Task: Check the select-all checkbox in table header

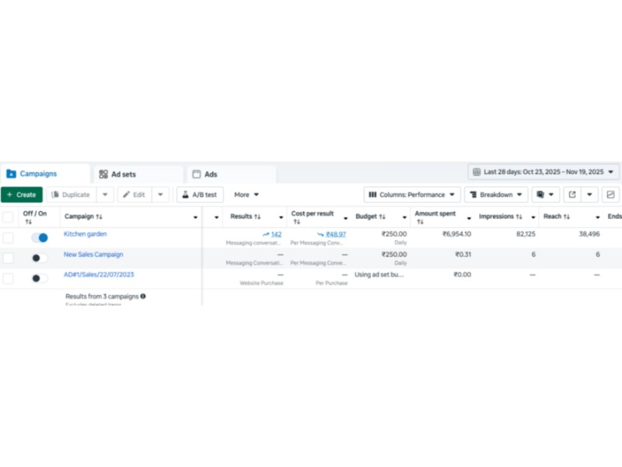Action: click(8, 216)
